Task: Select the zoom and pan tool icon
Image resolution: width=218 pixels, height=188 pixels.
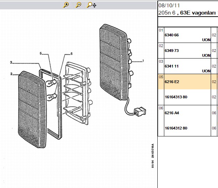Action: coord(91,5)
